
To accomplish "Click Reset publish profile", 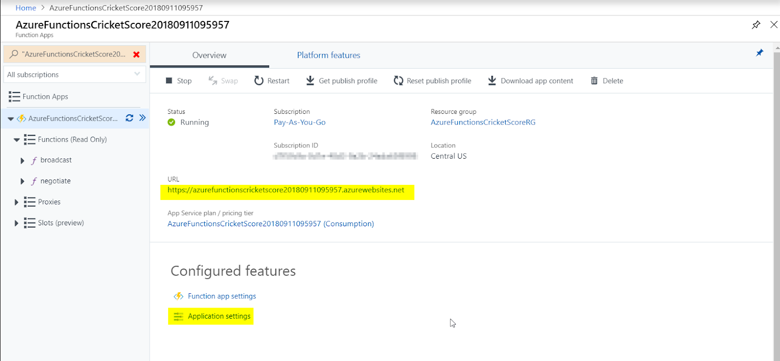I will (432, 81).
